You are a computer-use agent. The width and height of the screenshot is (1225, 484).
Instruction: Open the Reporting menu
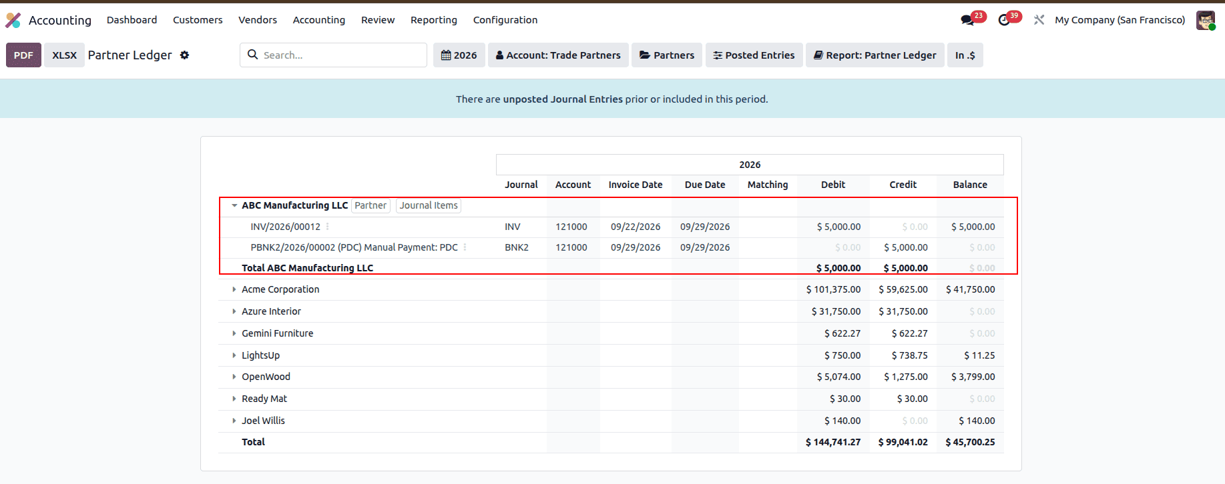click(x=434, y=20)
